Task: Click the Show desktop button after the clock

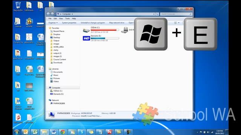Action: click(x=227, y=132)
